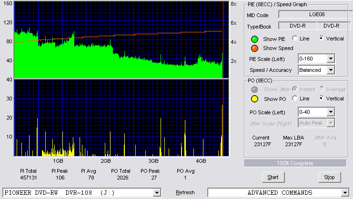353x199 pixels.
Task: Click the MID Code field LGE08
Action: (x=316, y=14)
